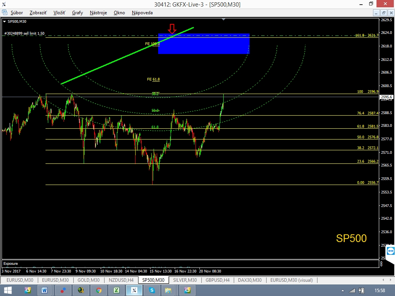
Task: Click the Windows Start button
Action: [x=7, y=290]
